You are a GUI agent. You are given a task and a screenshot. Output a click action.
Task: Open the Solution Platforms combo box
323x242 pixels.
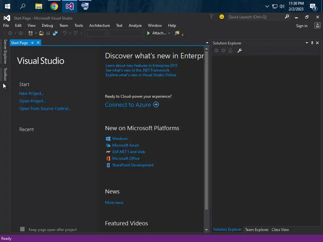pos(126,33)
